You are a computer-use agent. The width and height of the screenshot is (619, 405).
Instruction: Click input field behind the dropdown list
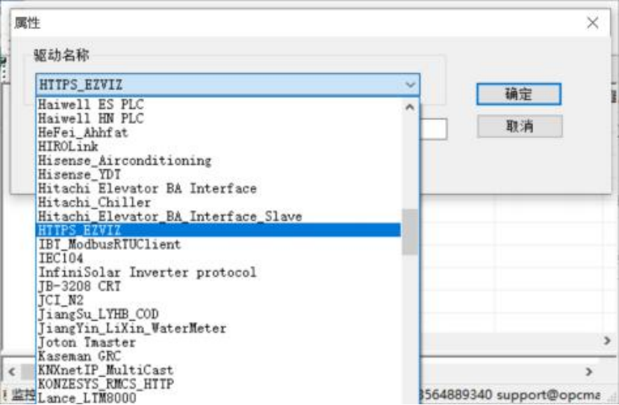tap(434, 129)
